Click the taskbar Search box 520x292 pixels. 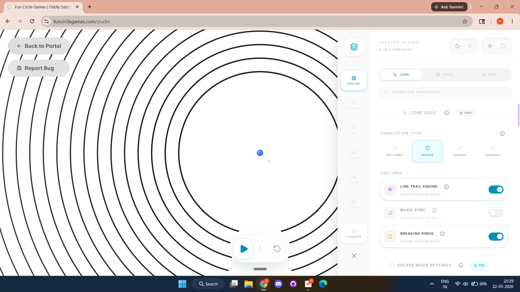(208, 284)
